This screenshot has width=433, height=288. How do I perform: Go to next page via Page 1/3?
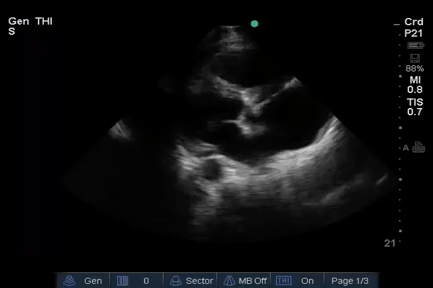pos(350,281)
